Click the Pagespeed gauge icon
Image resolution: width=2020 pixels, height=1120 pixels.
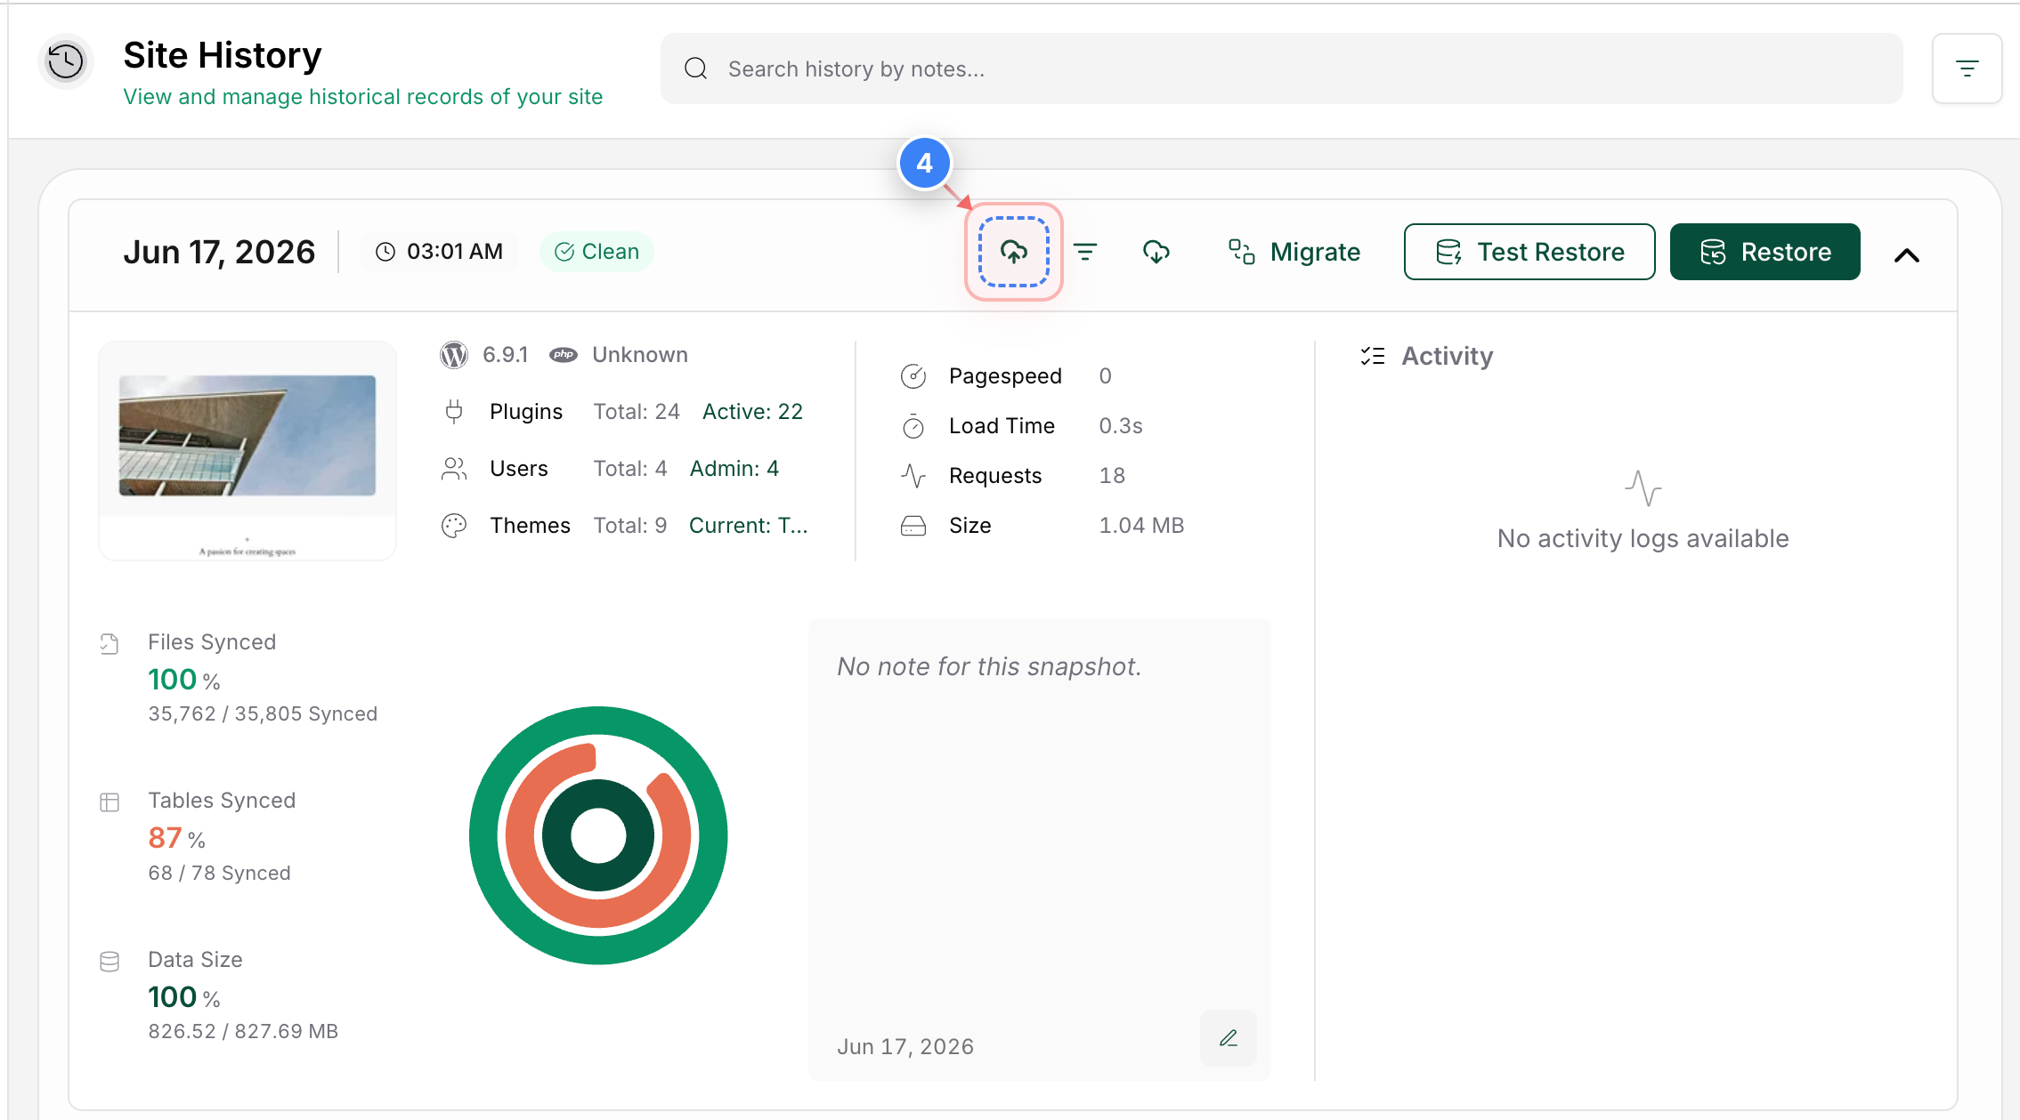(913, 376)
